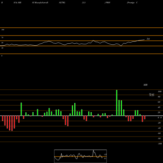
Task: Click the -60 label on MR scale
Action: click(159, 133)
